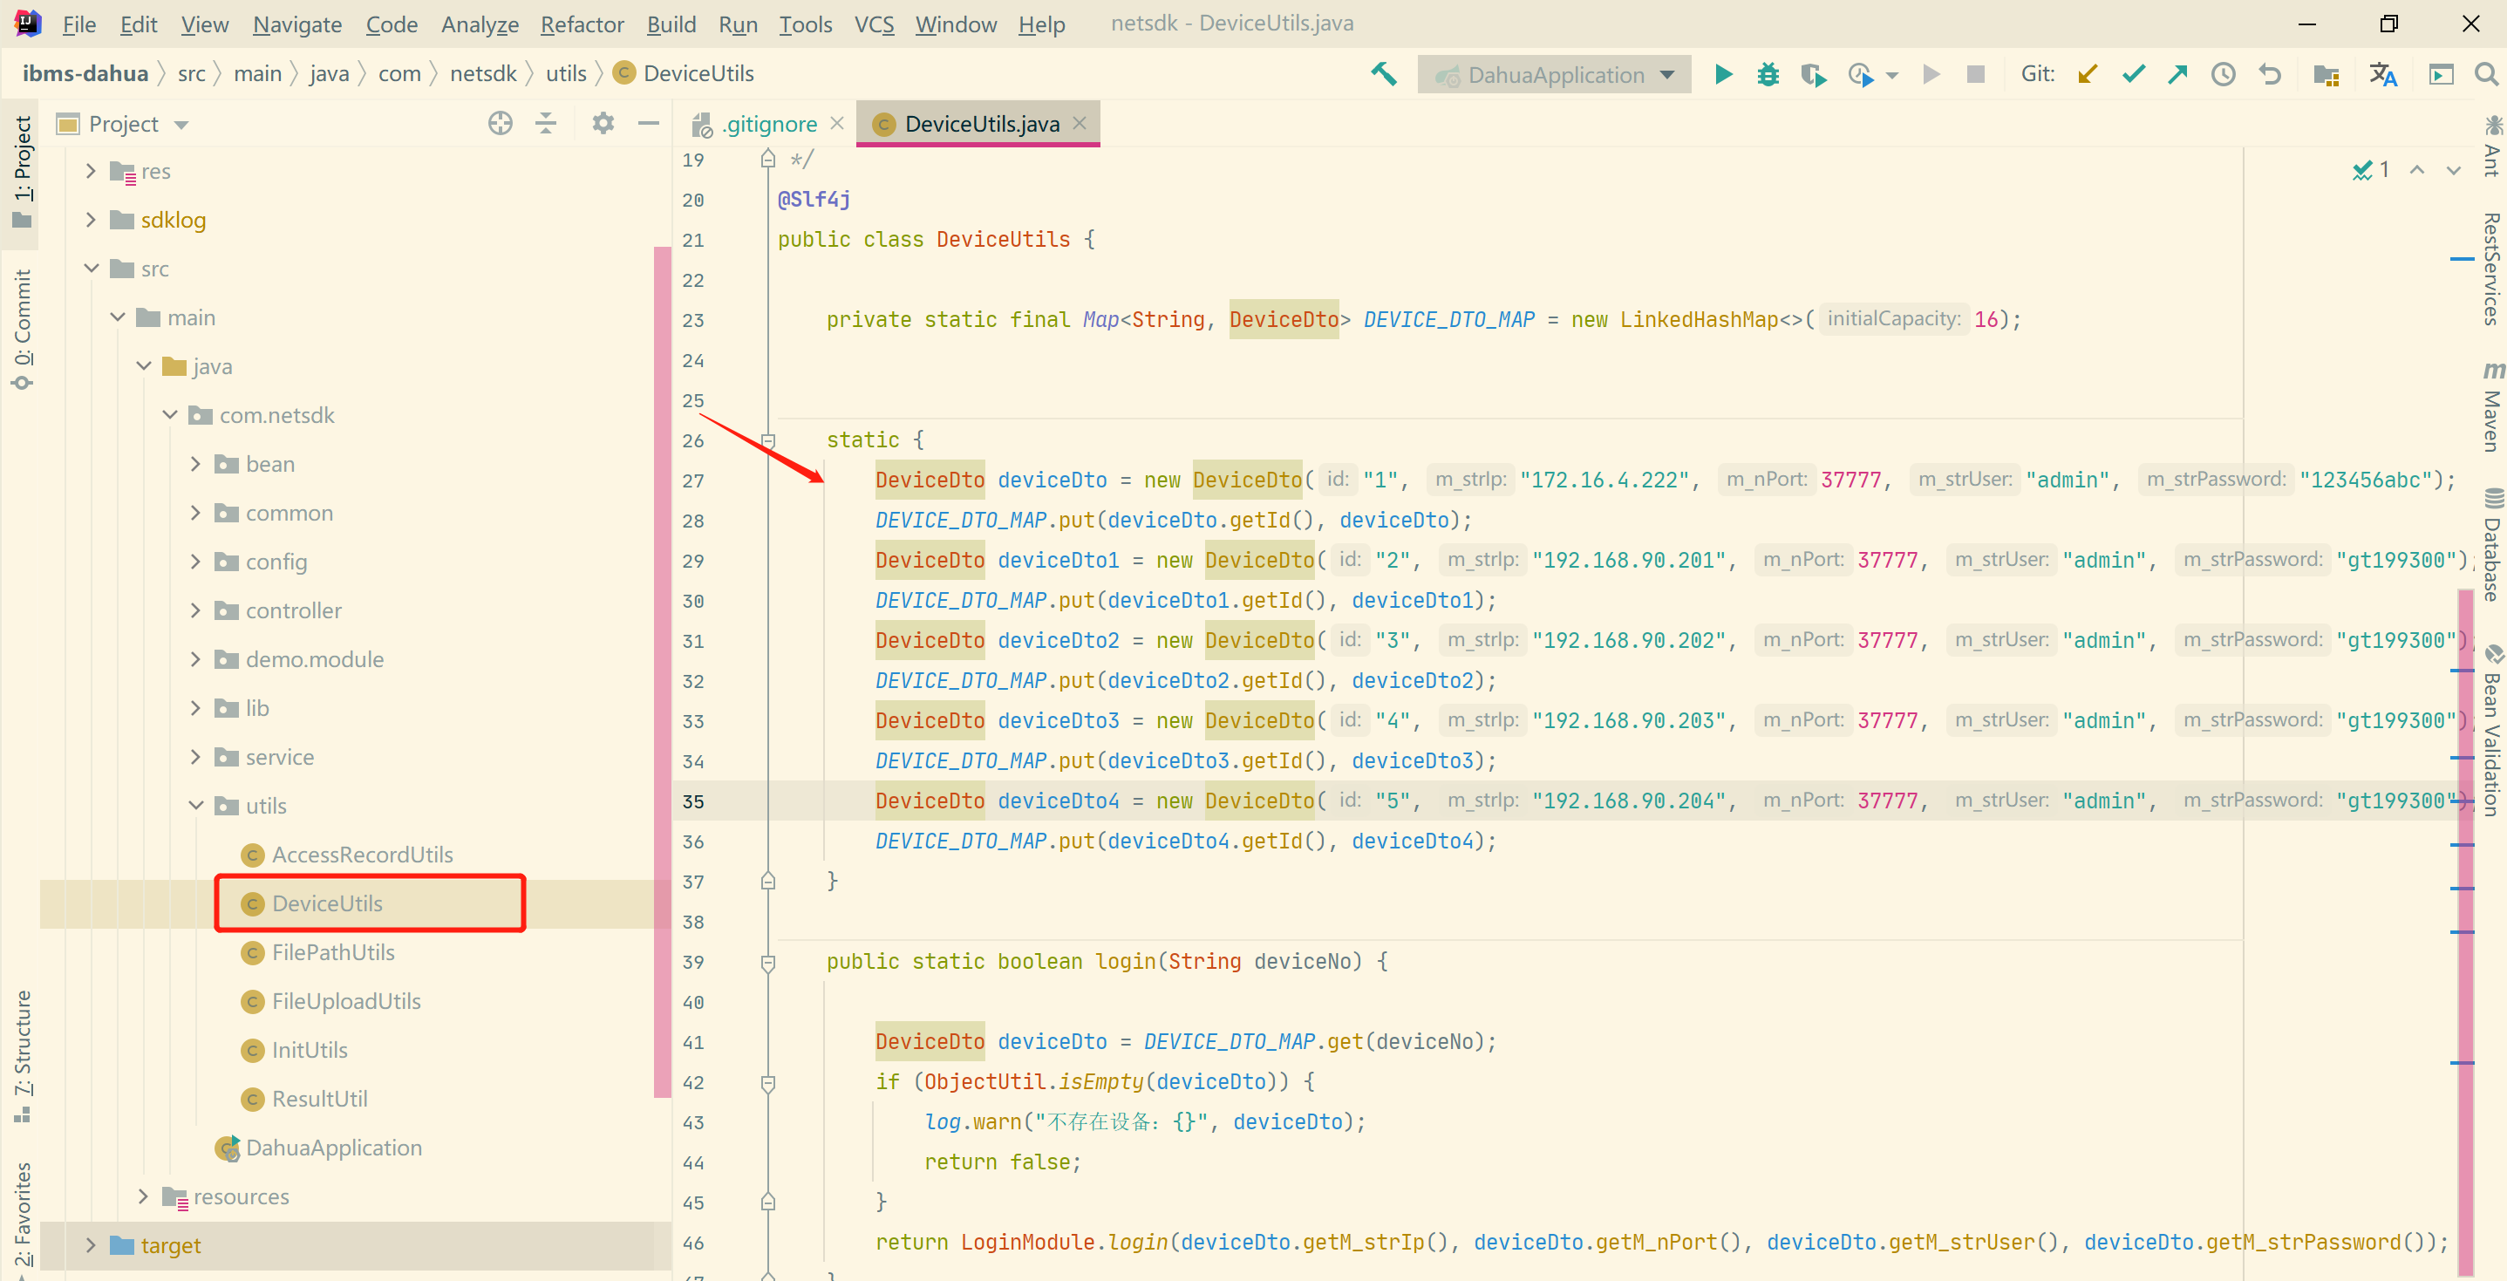
Task: Click the netsdk breadcrumb in the navigation bar
Action: pos(483,74)
